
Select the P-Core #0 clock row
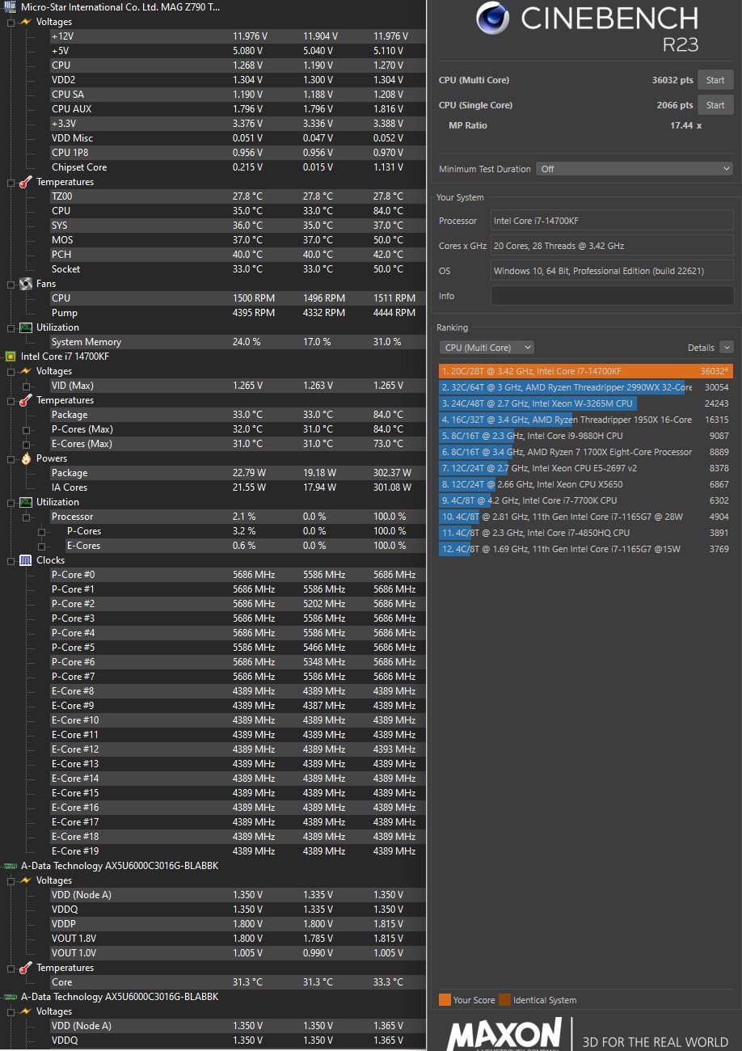236,575
